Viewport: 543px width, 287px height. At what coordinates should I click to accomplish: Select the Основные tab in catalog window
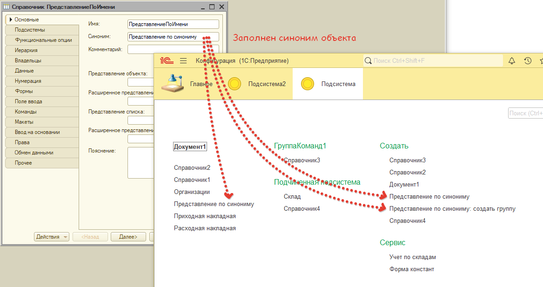[x=42, y=20]
